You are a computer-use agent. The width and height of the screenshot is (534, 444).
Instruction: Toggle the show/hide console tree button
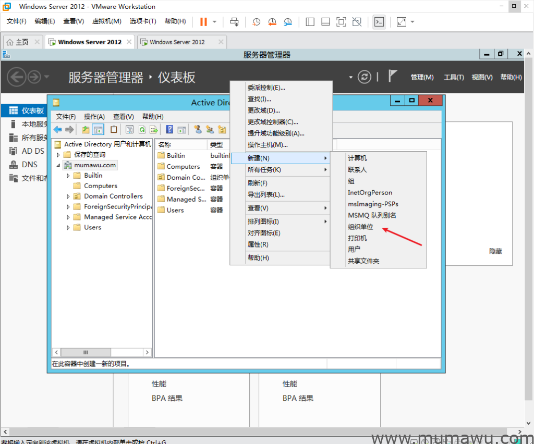pos(98,129)
